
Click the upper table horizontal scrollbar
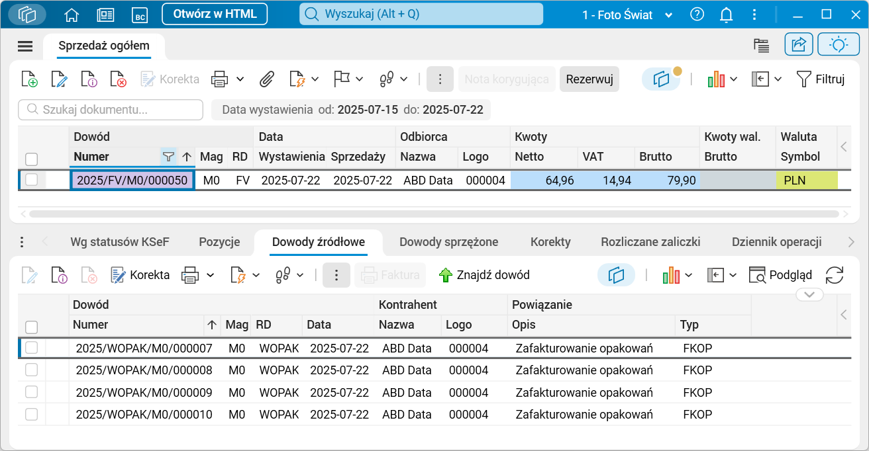(x=434, y=214)
